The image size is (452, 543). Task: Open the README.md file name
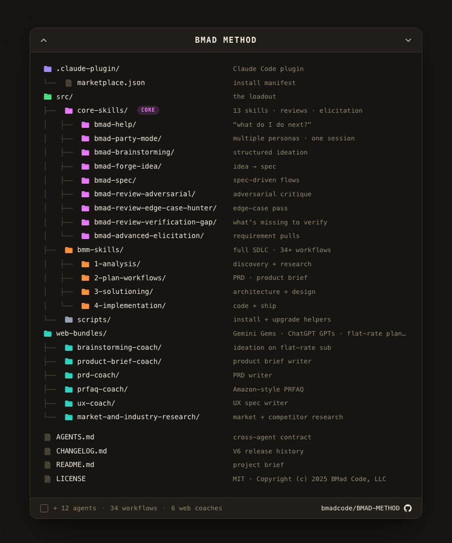click(x=75, y=464)
